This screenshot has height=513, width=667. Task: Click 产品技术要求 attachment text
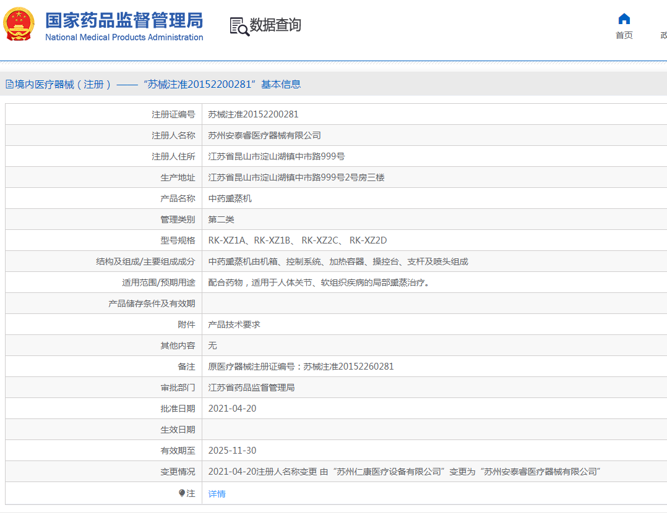coord(234,324)
